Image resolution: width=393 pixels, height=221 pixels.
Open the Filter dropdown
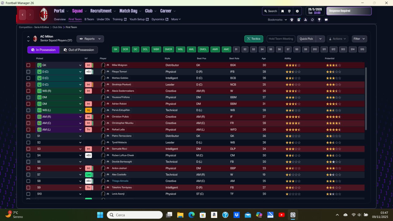point(359,39)
